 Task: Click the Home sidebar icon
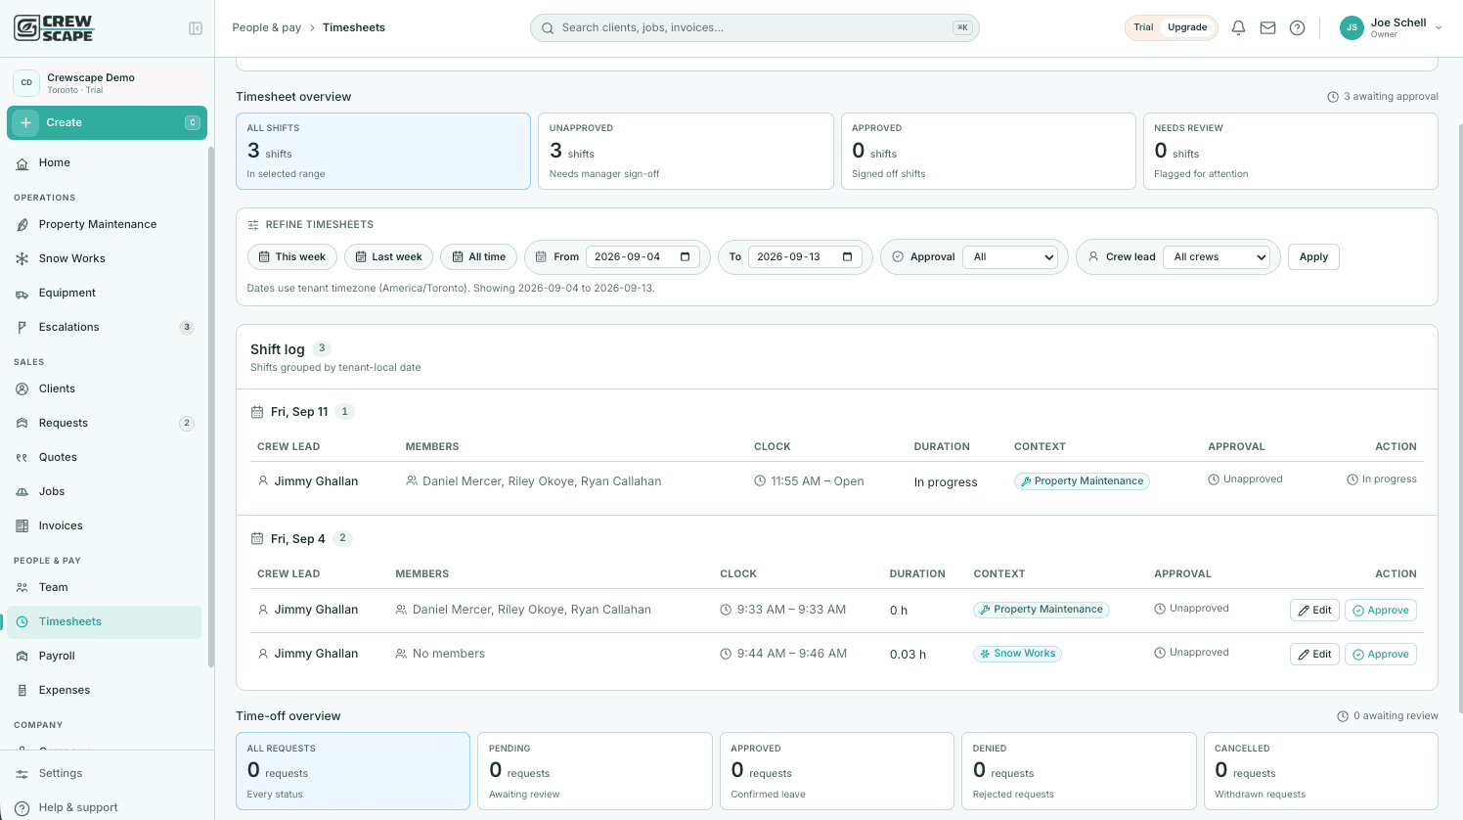pos(22,163)
